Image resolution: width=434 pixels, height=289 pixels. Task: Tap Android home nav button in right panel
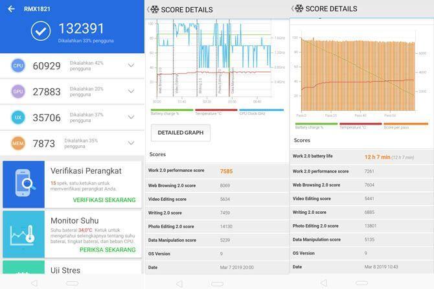361,283
